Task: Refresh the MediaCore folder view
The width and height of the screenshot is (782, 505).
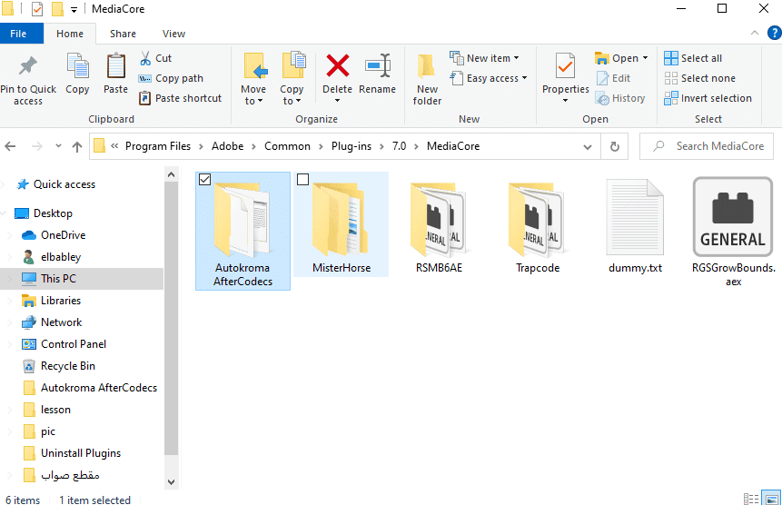Action: tap(615, 146)
